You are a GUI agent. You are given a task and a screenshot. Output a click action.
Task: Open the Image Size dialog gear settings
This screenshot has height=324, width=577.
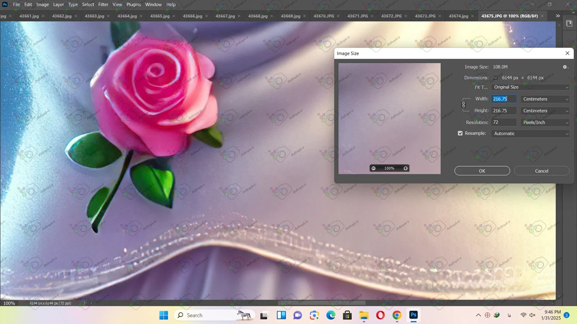click(565, 67)
